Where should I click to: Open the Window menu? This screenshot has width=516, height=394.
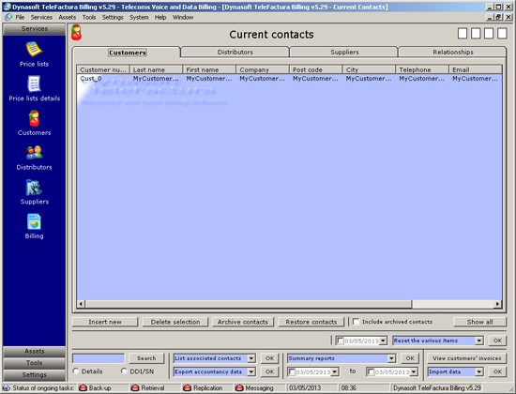[x=183, y=17]
